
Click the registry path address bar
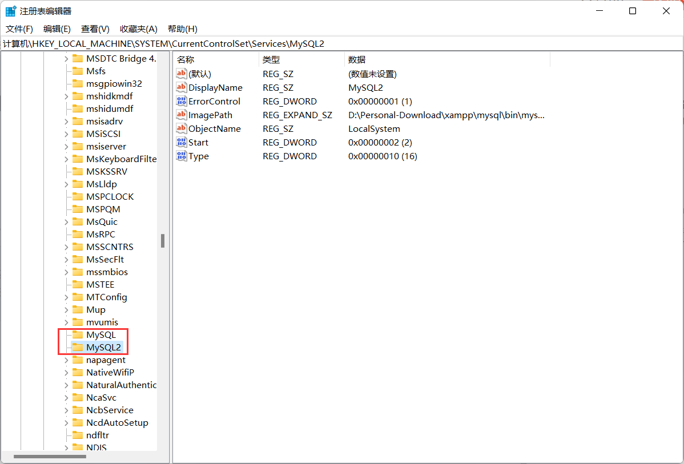coord(342,43)
